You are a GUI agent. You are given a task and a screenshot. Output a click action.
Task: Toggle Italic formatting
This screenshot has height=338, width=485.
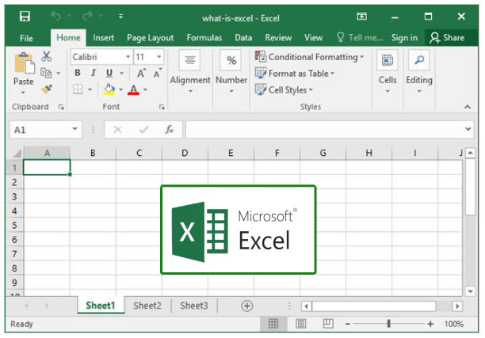pos(93,73)
